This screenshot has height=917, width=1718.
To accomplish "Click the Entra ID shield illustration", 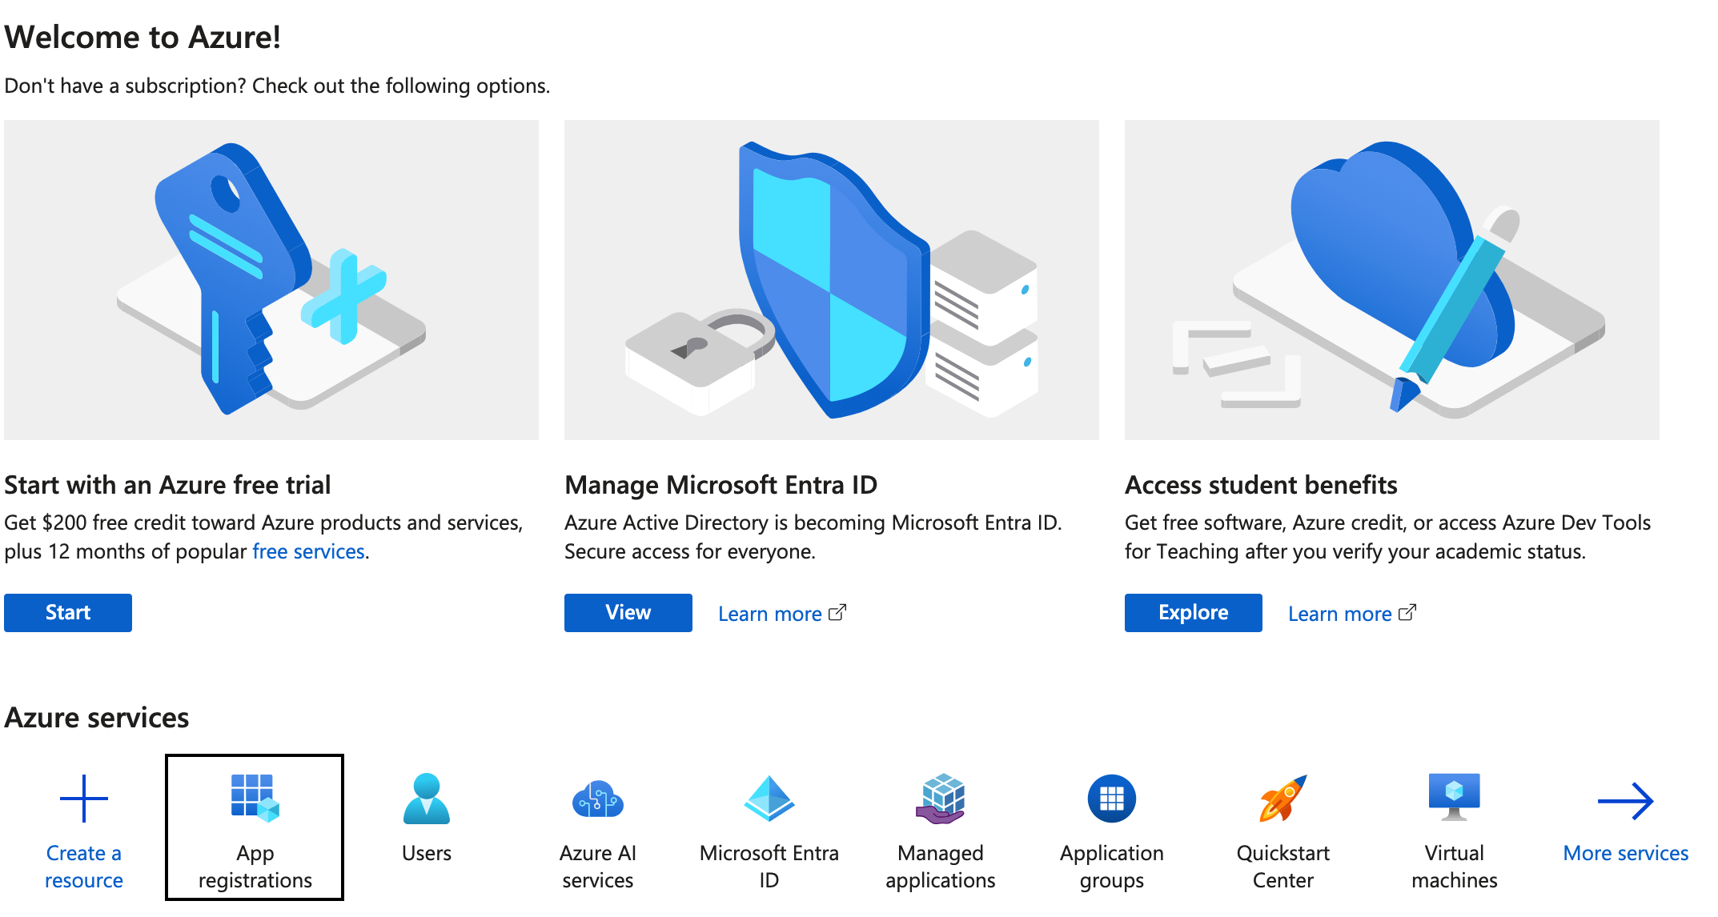I will [832, 280].
